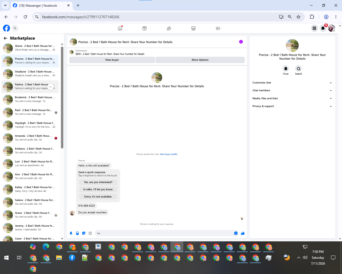
Task: Open the Eridiana conversation
Action: click(x=30, y=151)
